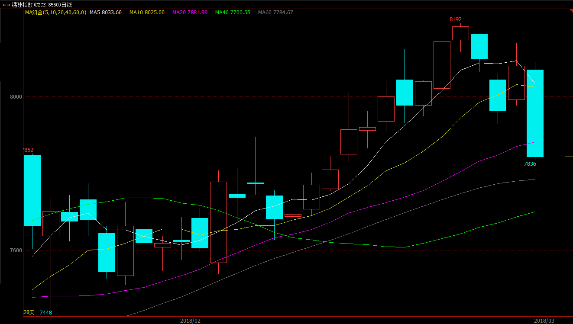Select the last large cyan candlestick
The height and width of the screenshot is (324, 573).
(535, 113)
